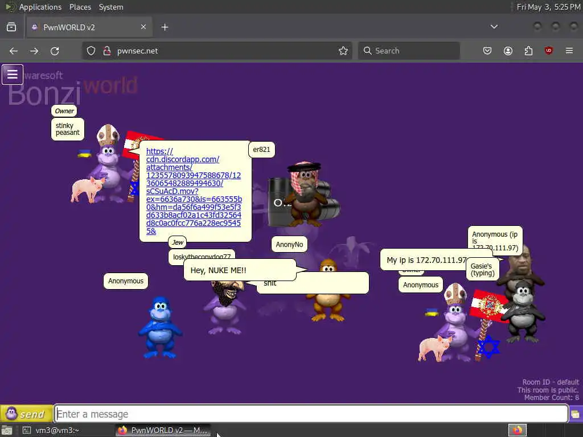Bookmark this page with the star
This screenshot has width=583, height=437.
click(343, 51)
